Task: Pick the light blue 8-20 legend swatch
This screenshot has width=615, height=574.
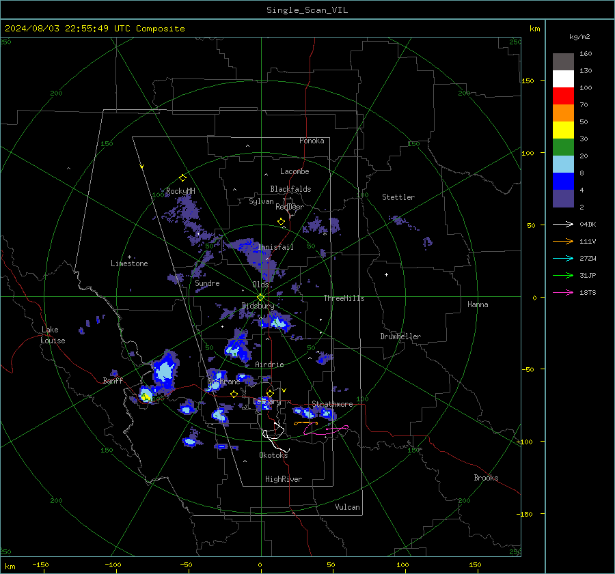Action: pos(563,164)
